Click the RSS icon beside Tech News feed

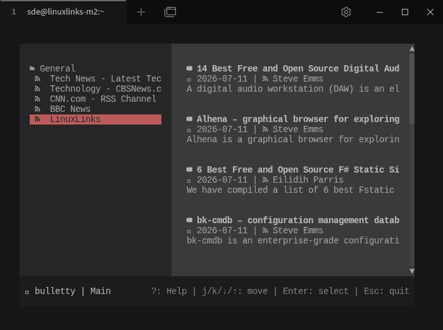click(37, 79)
